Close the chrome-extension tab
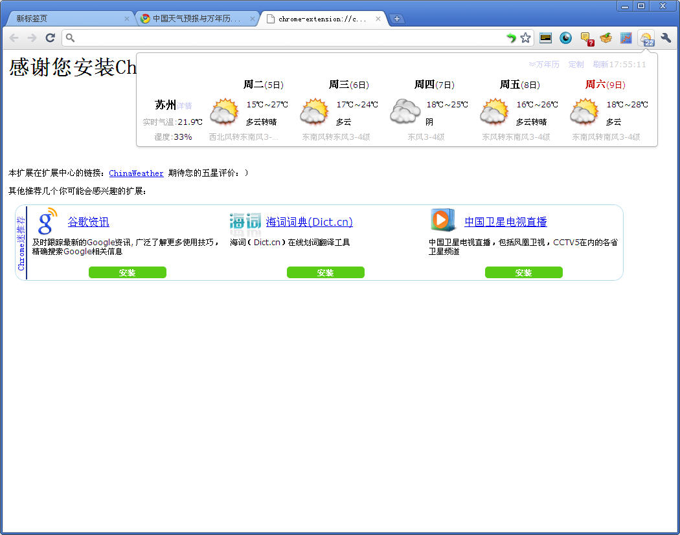 [378, 19]
